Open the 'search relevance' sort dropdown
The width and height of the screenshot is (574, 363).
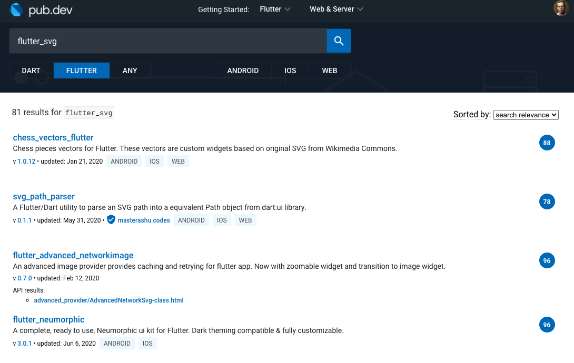pos(526,115)
